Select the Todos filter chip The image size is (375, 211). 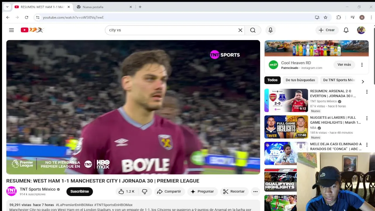[272, 80]
